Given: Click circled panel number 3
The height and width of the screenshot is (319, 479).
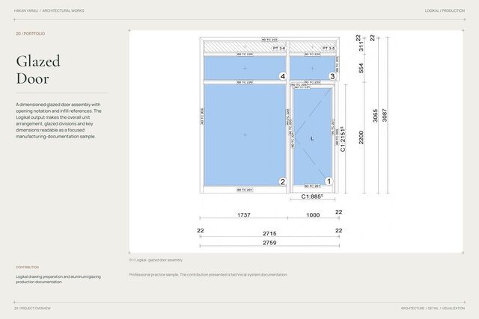Looking at the screenshot, I should (332, 76).
